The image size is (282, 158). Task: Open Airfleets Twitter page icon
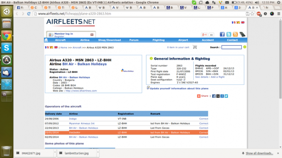(x=229, y=34)
